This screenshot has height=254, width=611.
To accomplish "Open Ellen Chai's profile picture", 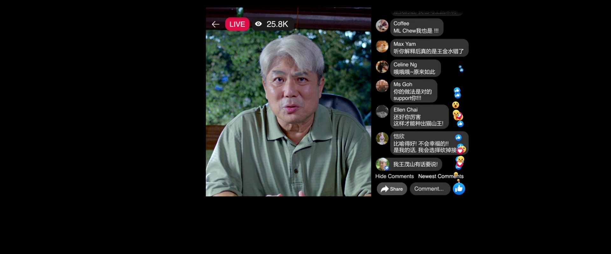I will pos(382,111).
